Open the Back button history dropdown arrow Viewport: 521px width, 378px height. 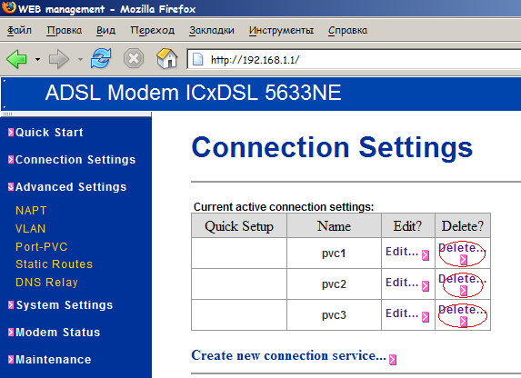[x=37, y=59]
